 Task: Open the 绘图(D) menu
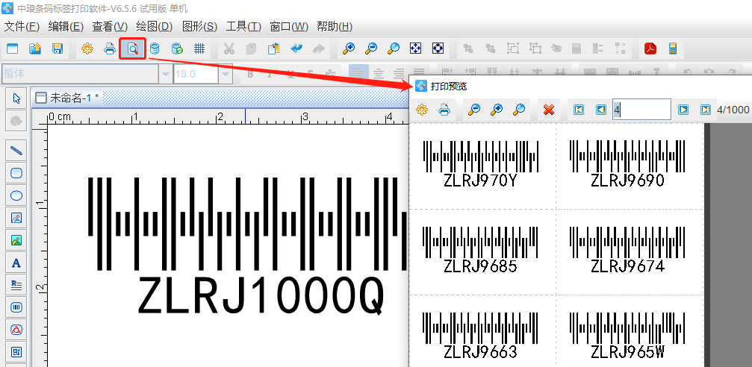pyautogui.click(x=155, y=27)
